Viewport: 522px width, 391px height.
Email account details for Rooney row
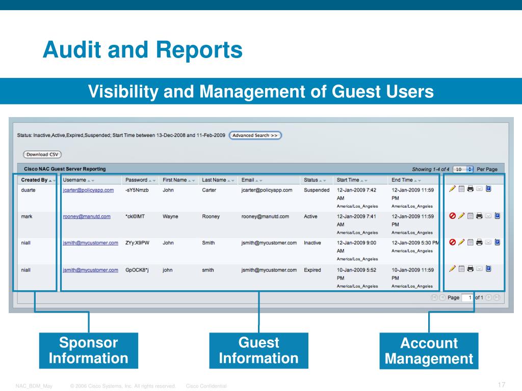tap(488, 216)
